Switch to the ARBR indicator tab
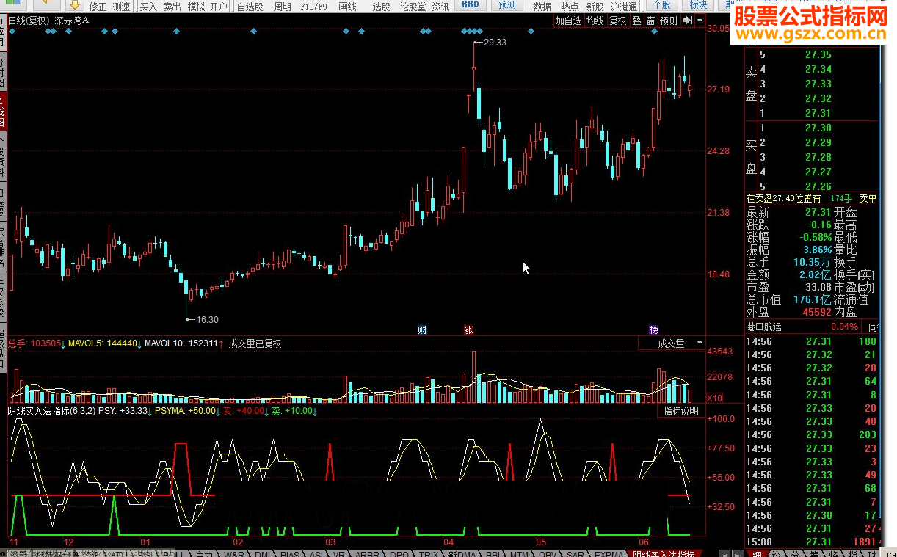 click(x=368, y=554)
